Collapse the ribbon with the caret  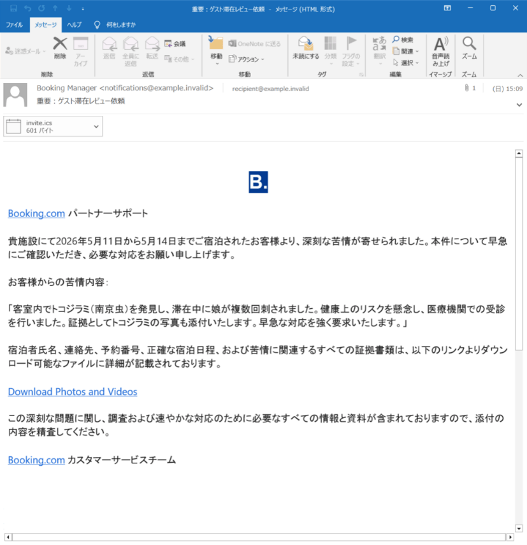520,75
